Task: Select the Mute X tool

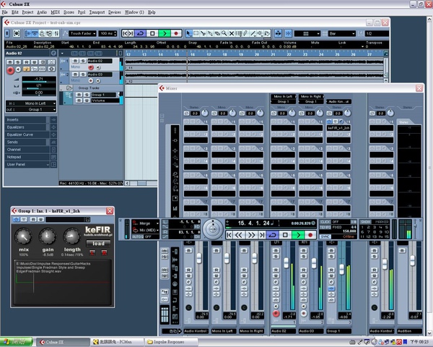Action: pos(232,33)
